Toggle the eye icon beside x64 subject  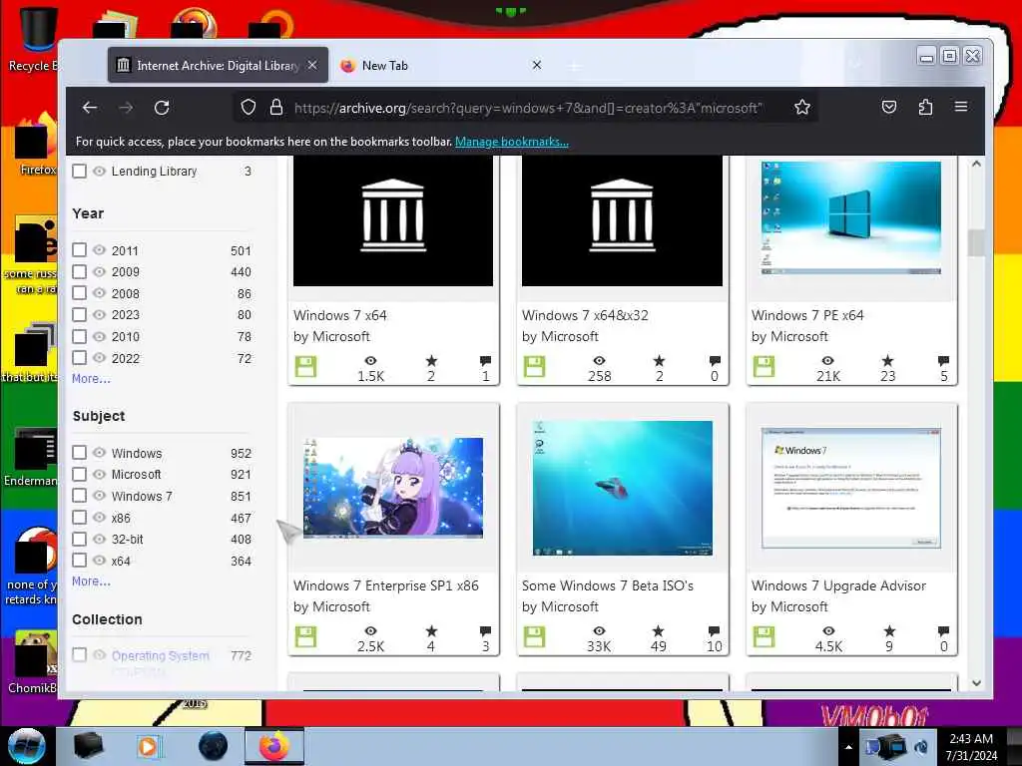(99, 561)
